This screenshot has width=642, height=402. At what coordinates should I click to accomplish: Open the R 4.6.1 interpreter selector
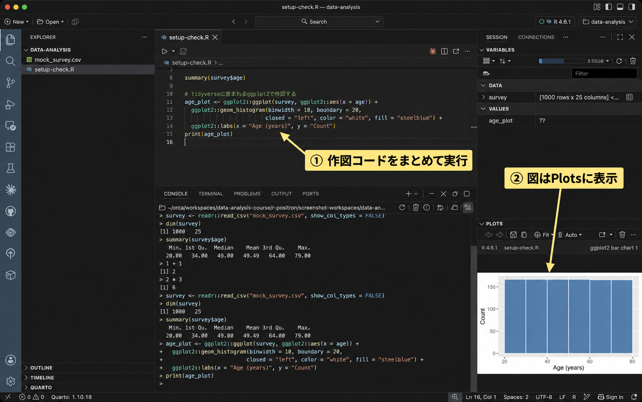554,22
